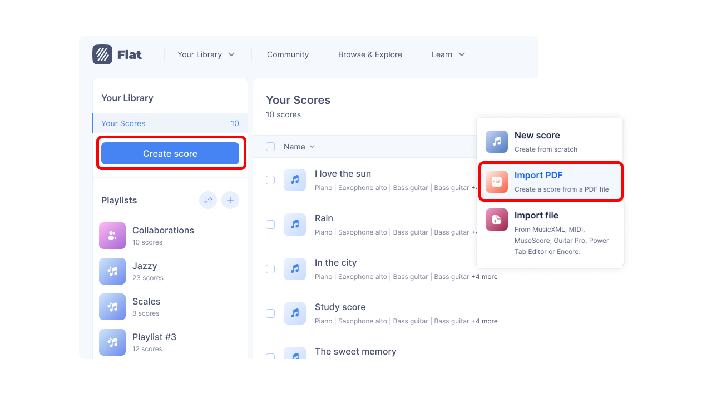Click the Import file icon
The height and width of the screenshot is (394, 712).
coord(496,220)
